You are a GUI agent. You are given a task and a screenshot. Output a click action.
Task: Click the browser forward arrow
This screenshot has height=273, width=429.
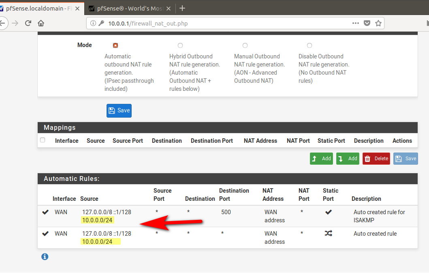pyautogui.click(x=15, y=23)
